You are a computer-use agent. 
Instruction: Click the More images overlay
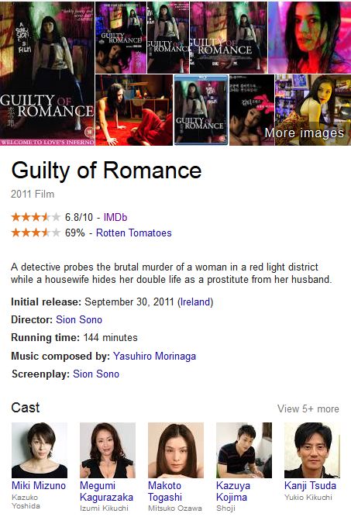click(305, 133)
